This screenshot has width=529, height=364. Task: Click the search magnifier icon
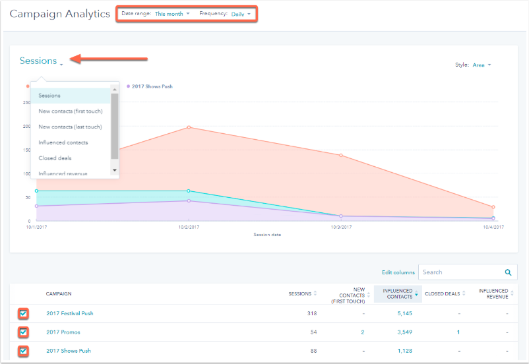(x=508, y=272)
